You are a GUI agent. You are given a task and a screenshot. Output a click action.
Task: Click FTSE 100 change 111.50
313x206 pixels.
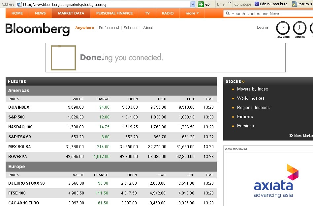(102, 193)
